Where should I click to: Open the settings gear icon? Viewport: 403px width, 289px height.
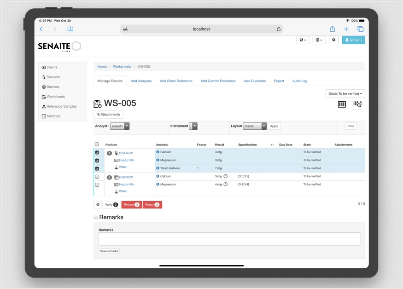point(334,40)
